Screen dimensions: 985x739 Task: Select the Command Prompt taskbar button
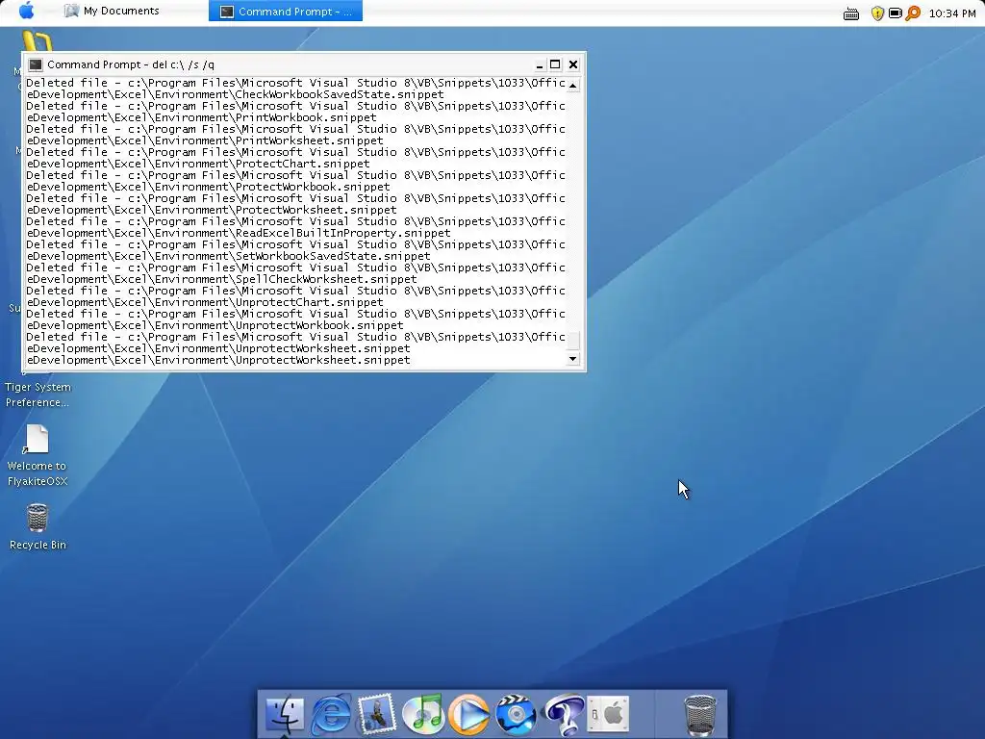coord(286,12)
